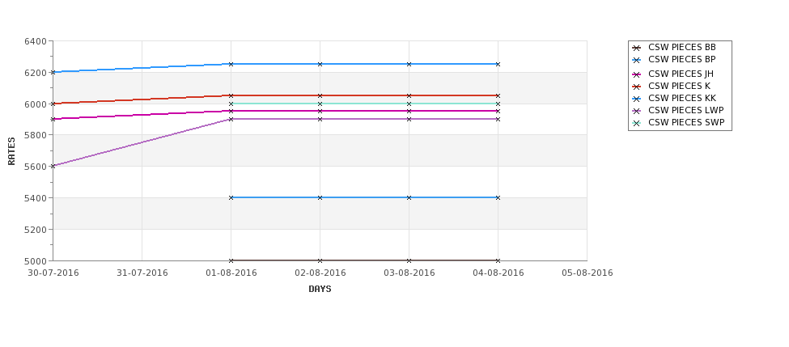Click the CSW PIECES JH legend marker

[x=637, y=74]
